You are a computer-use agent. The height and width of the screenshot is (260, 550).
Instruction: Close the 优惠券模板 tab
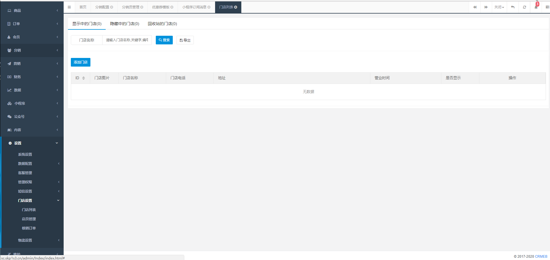[x=172, y=7]
